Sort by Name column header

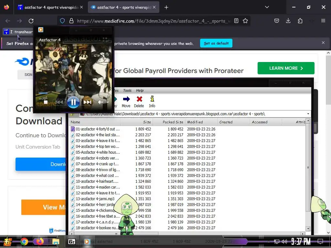(x=95, y=122)
